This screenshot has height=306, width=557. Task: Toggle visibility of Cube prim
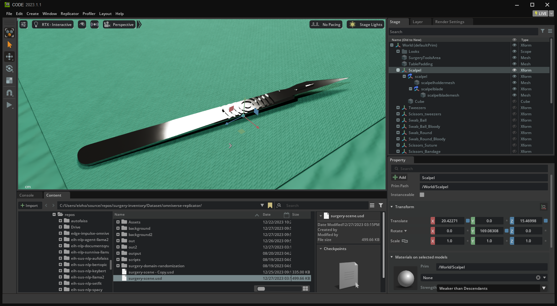coord(514,101)
